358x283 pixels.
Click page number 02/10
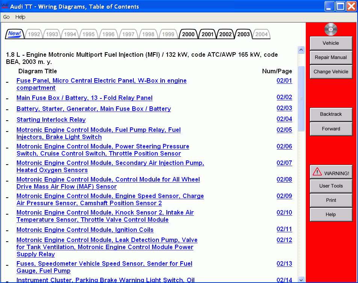(x=284, y=212)
